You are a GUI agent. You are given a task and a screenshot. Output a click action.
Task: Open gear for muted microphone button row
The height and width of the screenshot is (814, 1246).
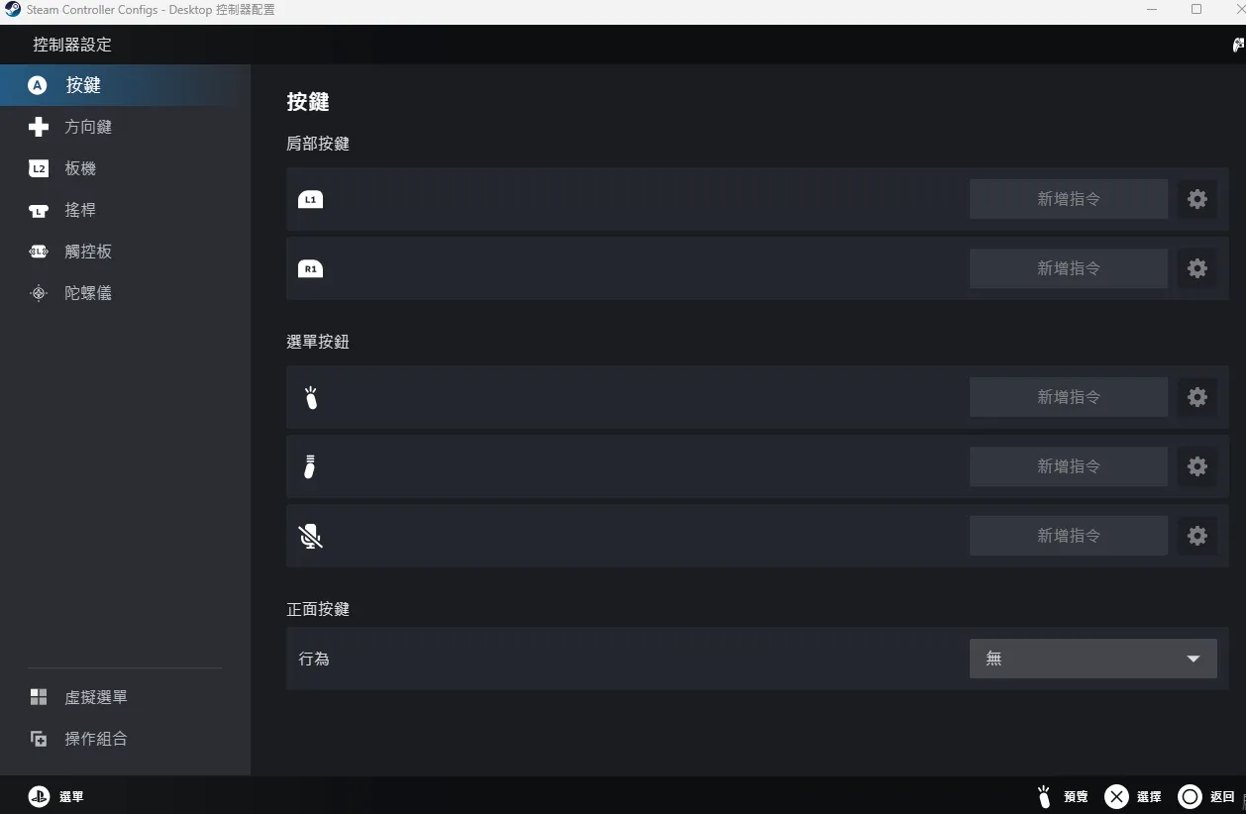click(x=1196, y=536)
